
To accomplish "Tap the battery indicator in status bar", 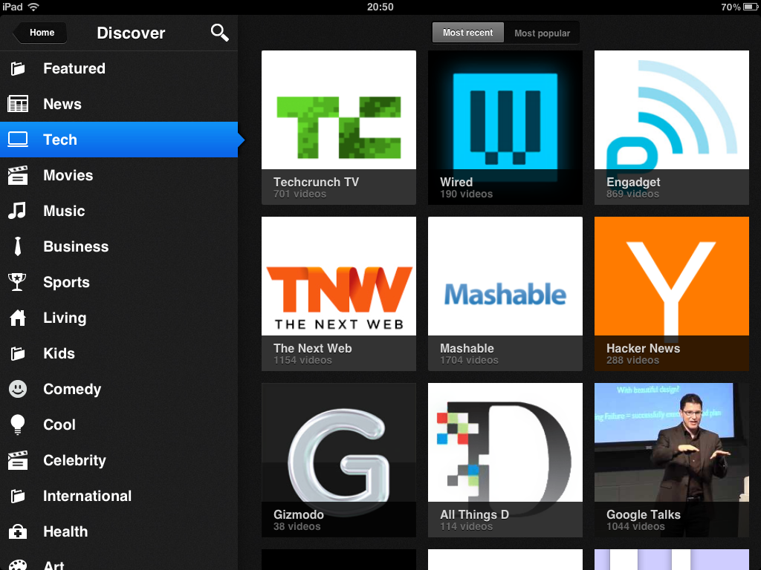I will pyautogui.click(x=751, y=7).
